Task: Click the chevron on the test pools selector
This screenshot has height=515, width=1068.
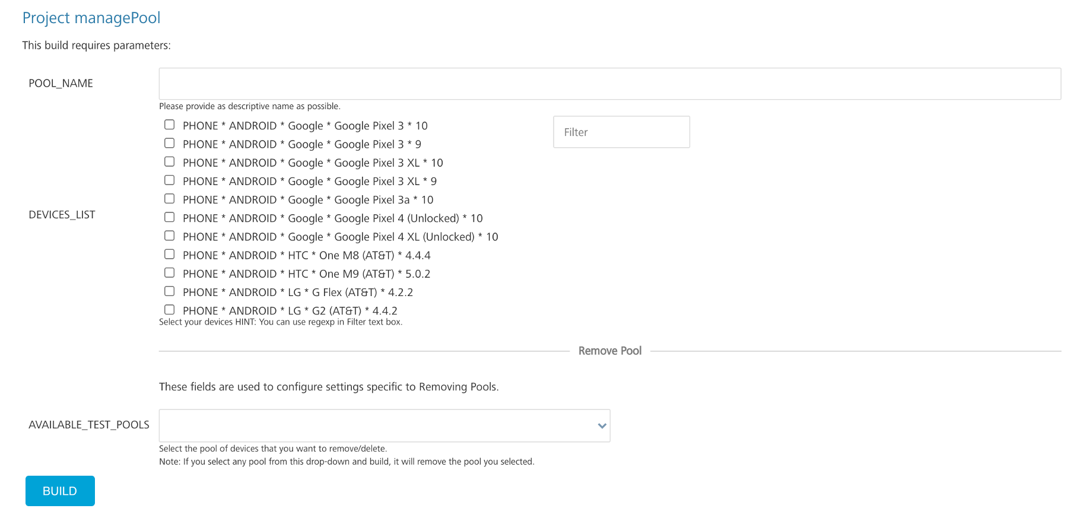Action: [600, 425]
